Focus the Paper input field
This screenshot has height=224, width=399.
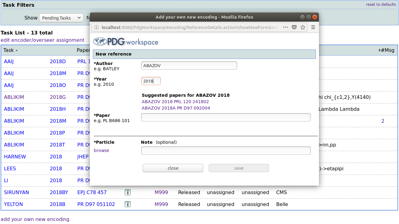coord(226,117)
